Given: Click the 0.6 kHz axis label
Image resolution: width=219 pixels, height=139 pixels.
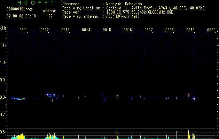Looking at the screenshot, I should click(x=3, y=132).
